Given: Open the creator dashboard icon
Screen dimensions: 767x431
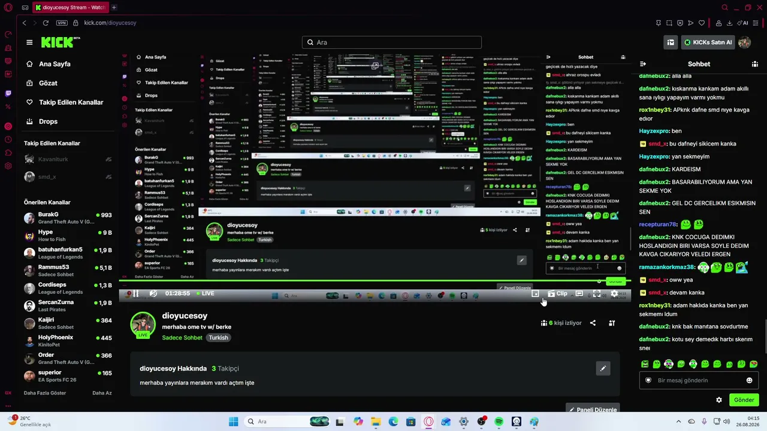Looking at the screenshot, I should [x=671, y=43].
